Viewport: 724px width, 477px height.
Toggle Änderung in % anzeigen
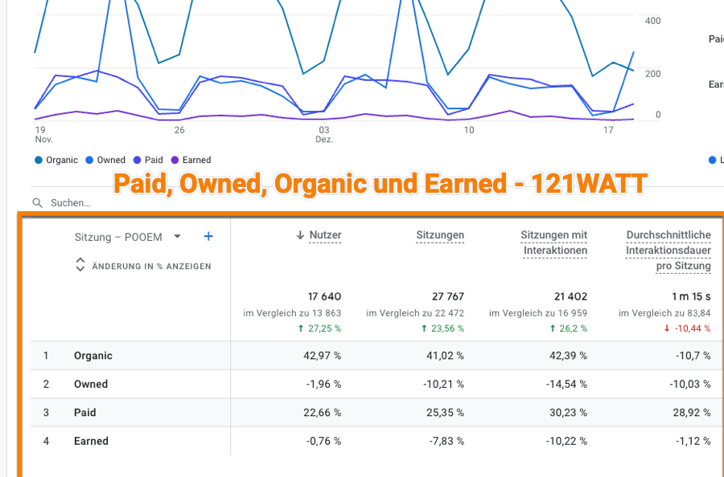pyautogui.click(x=151, y=266)
